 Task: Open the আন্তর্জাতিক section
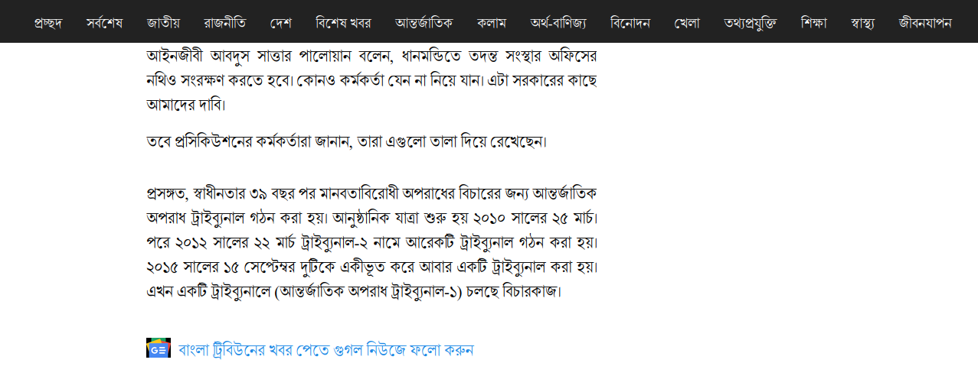(424, 22)
